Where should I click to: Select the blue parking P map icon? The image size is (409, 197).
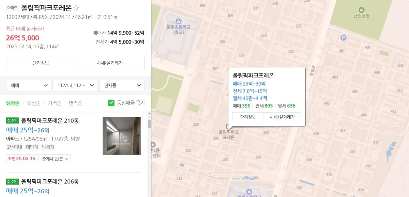(x=344, y=38)
